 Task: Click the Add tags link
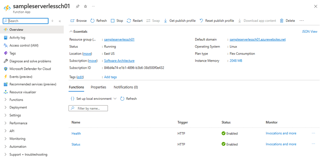(x=110, y=77)
